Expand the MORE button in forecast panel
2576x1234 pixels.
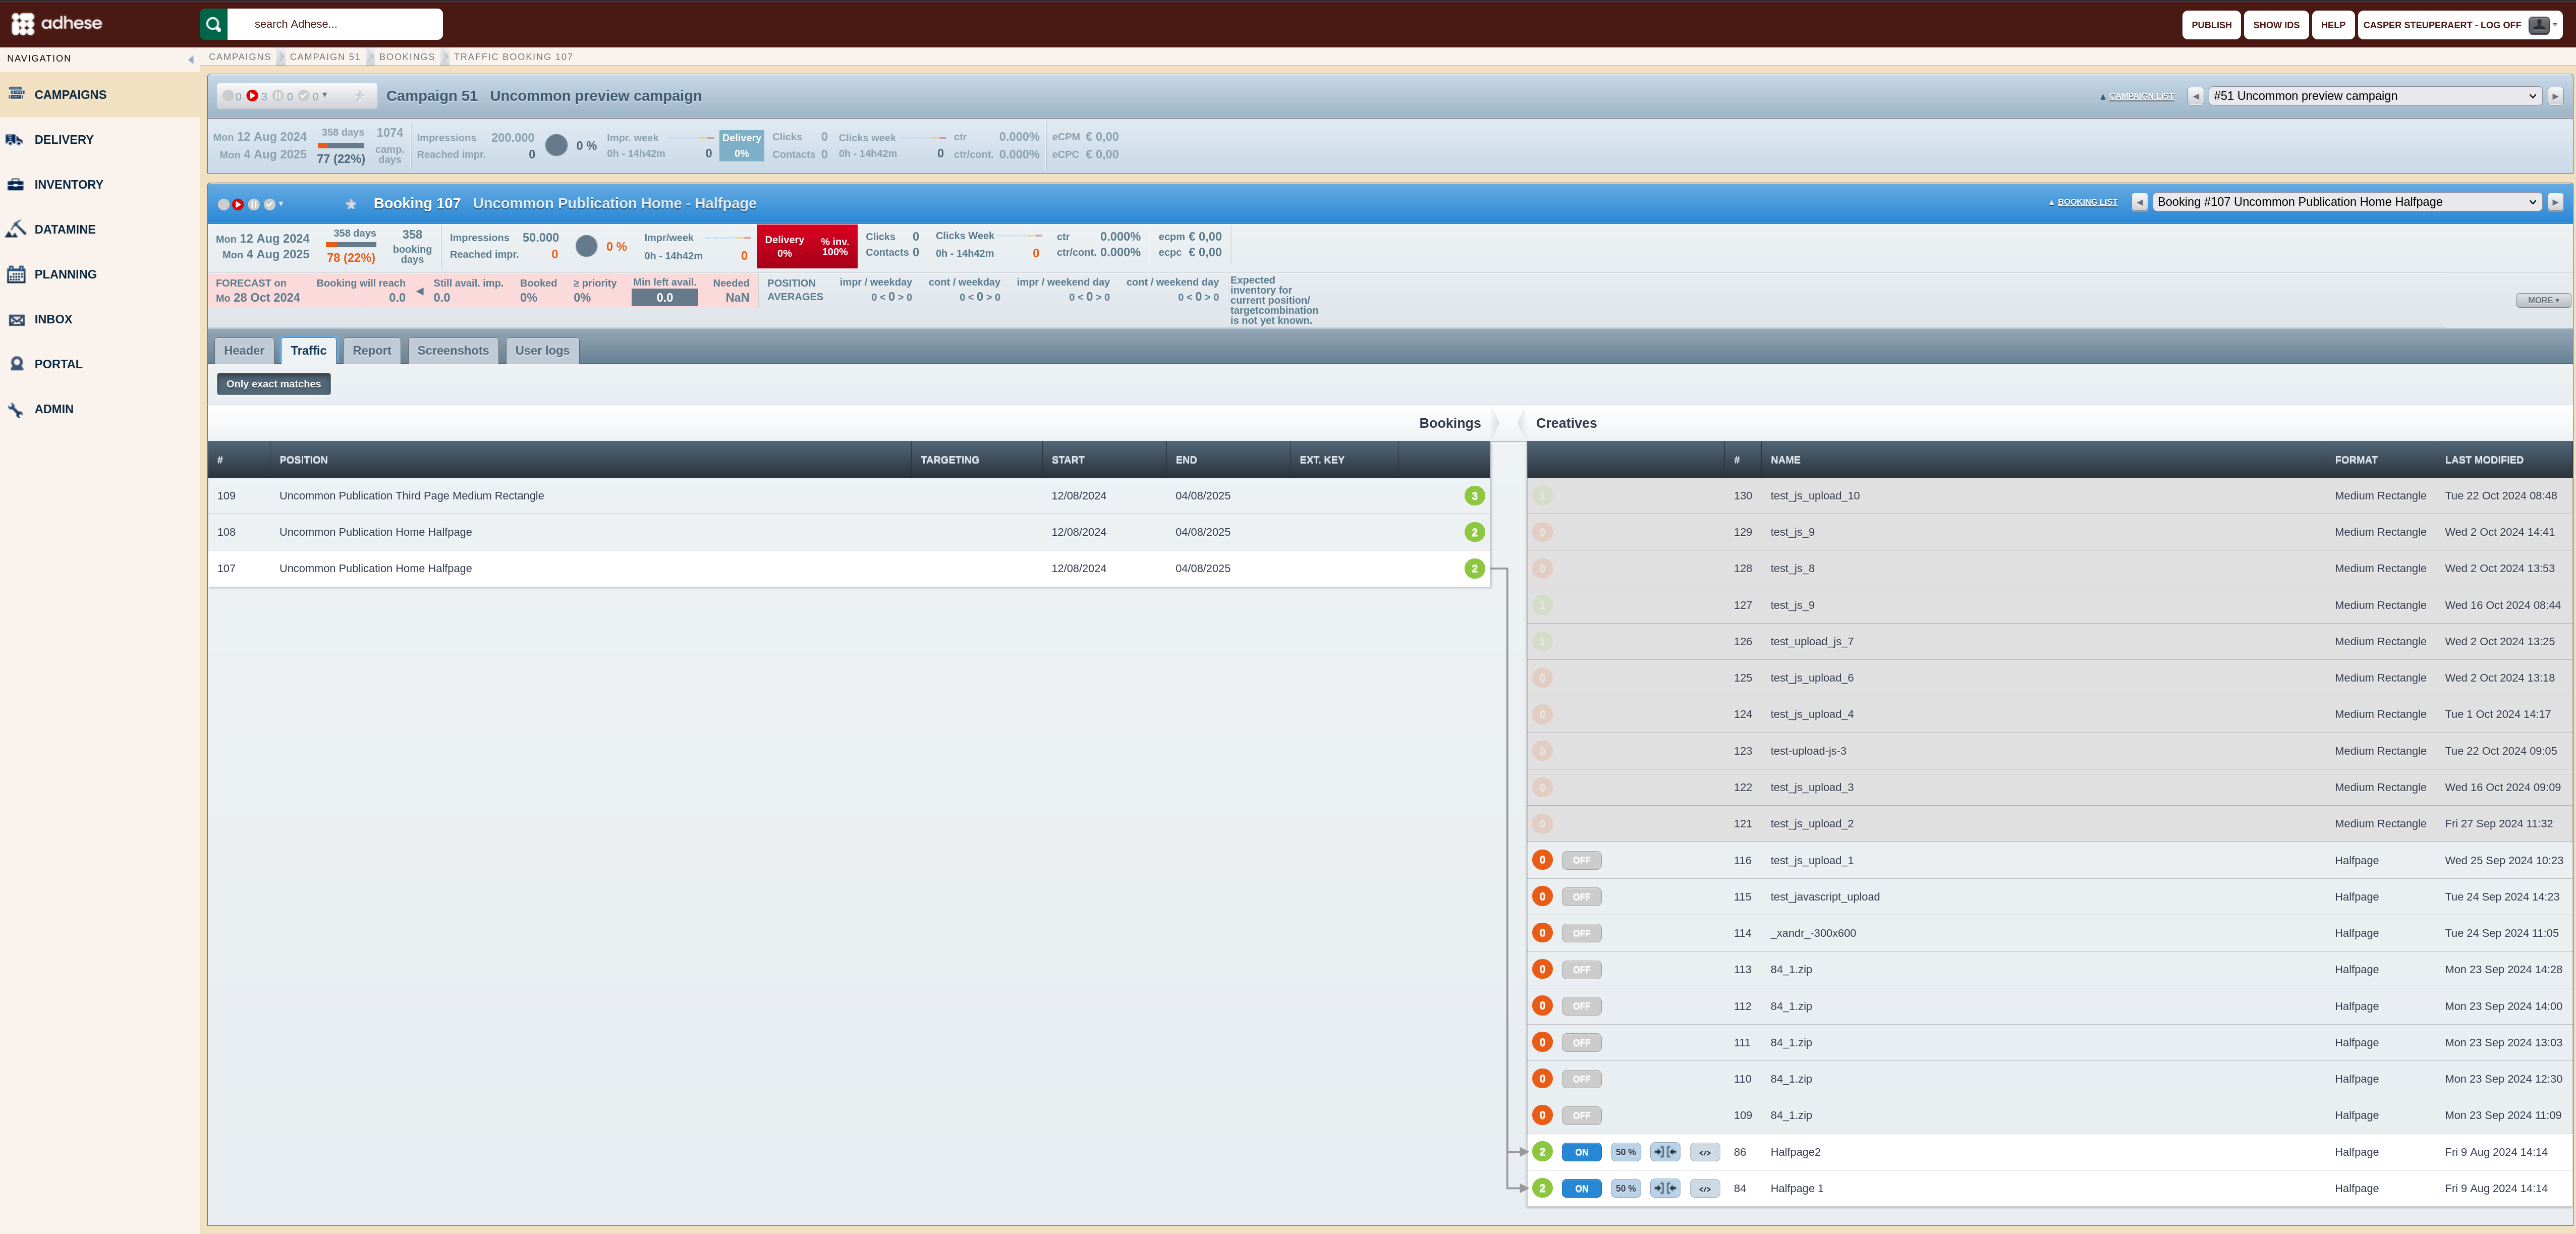pyautogui.click(x=2542, y=300)
